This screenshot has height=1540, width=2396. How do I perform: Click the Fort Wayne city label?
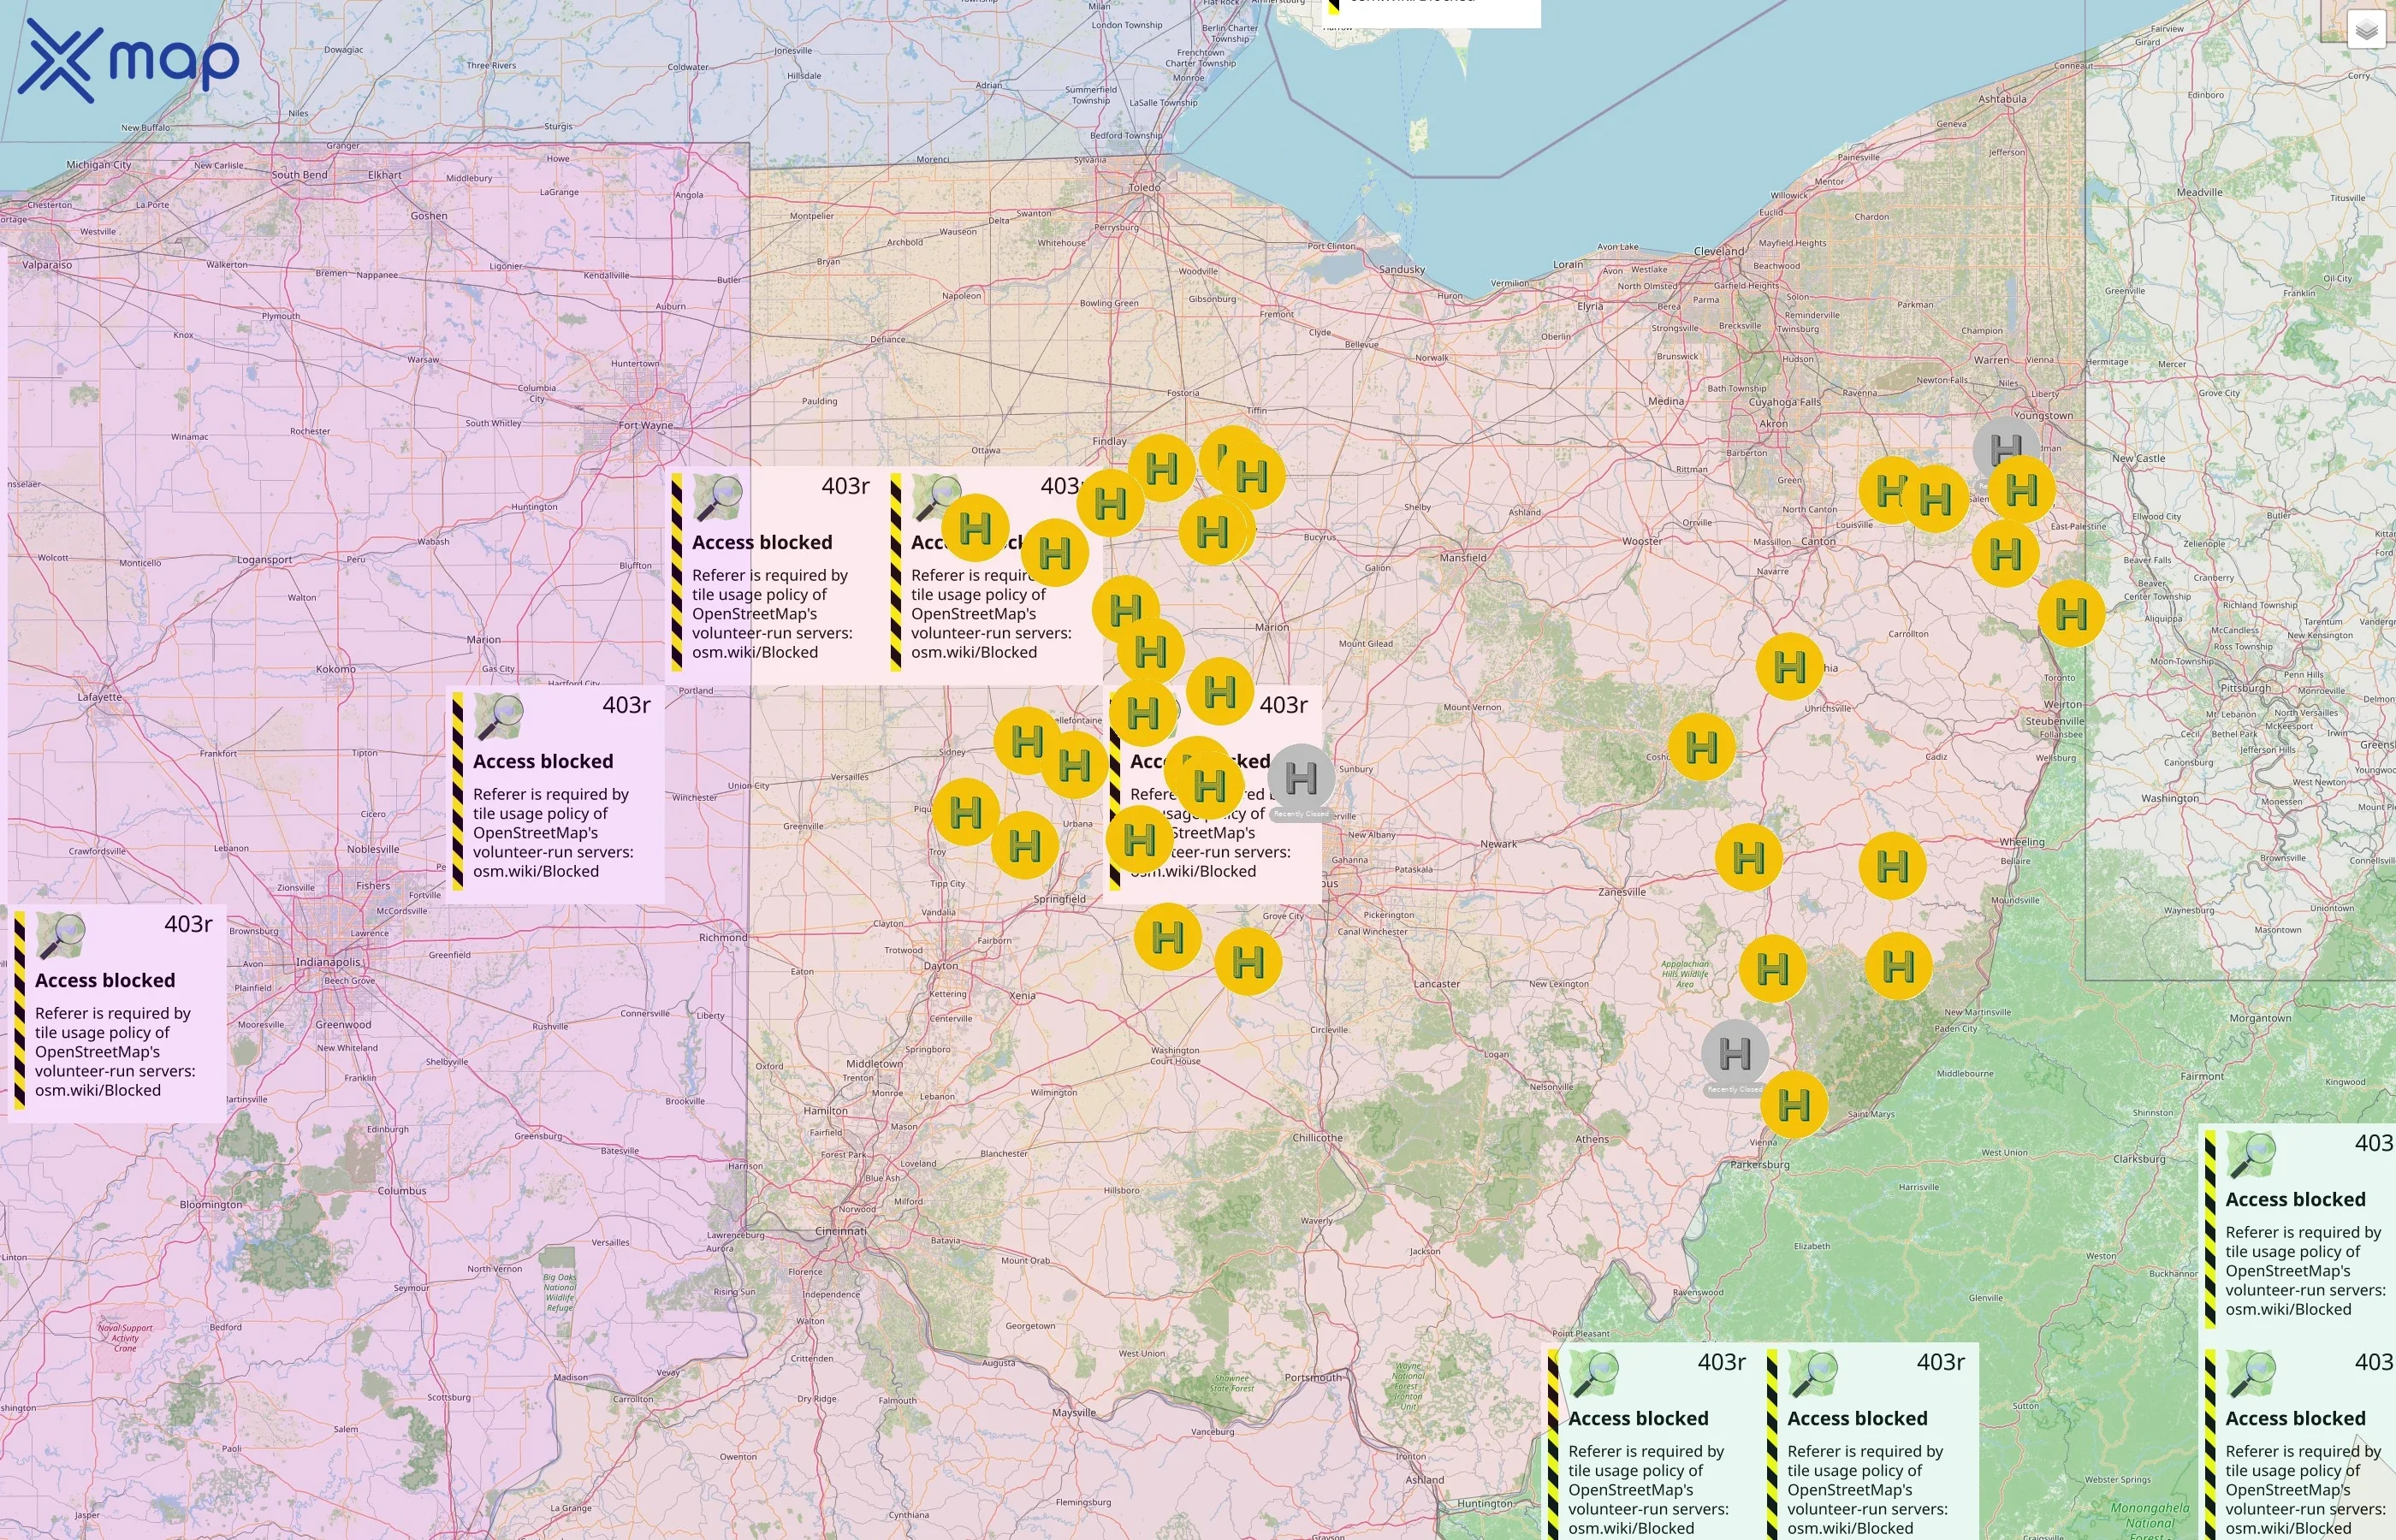coord(646,425)
